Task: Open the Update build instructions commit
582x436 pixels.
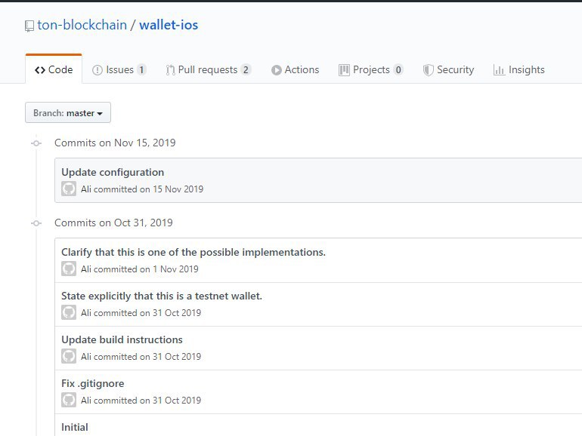Action: (x=122, y=339)
